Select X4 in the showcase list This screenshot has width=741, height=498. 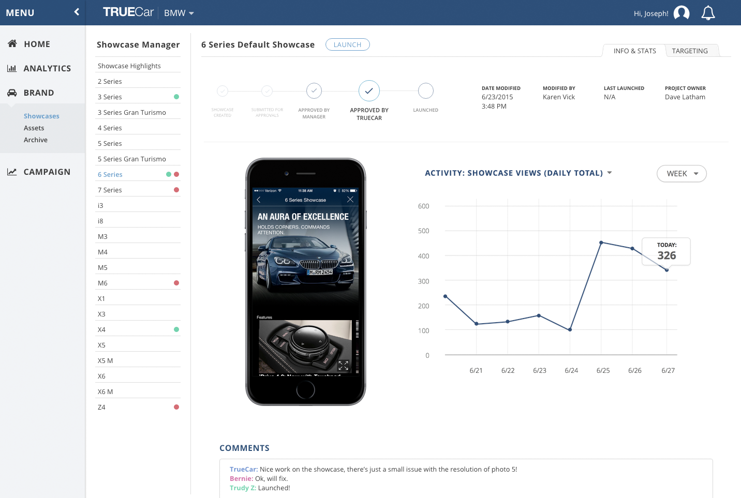pos(139,329)
